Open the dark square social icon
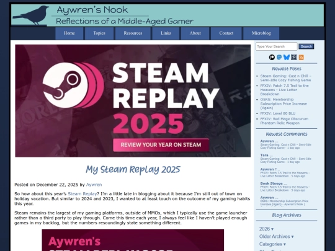The height and width of the screenshot is (251, 335). 294,57
